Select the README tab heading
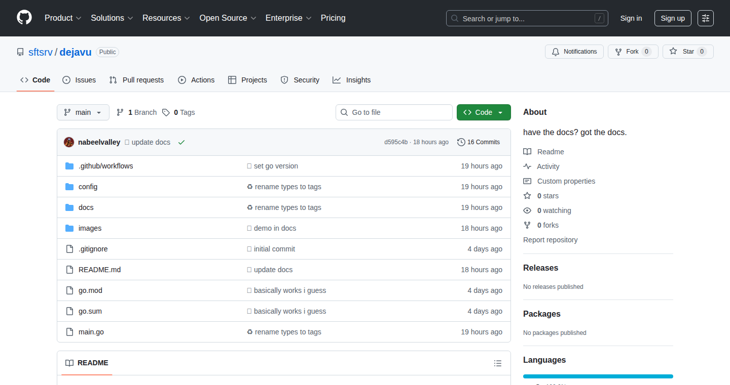The image size is (730, 385). pyautogui.click(x=87, y=363)
